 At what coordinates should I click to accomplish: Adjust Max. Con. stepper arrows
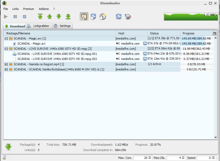coord(150,158)
